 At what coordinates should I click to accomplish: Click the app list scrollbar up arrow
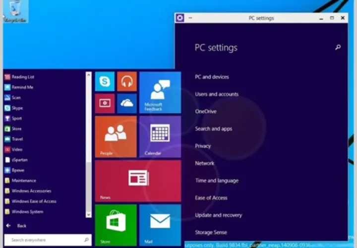pos(89,74)
